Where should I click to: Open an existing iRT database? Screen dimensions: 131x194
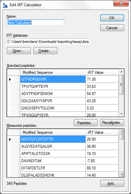point(19,51)
